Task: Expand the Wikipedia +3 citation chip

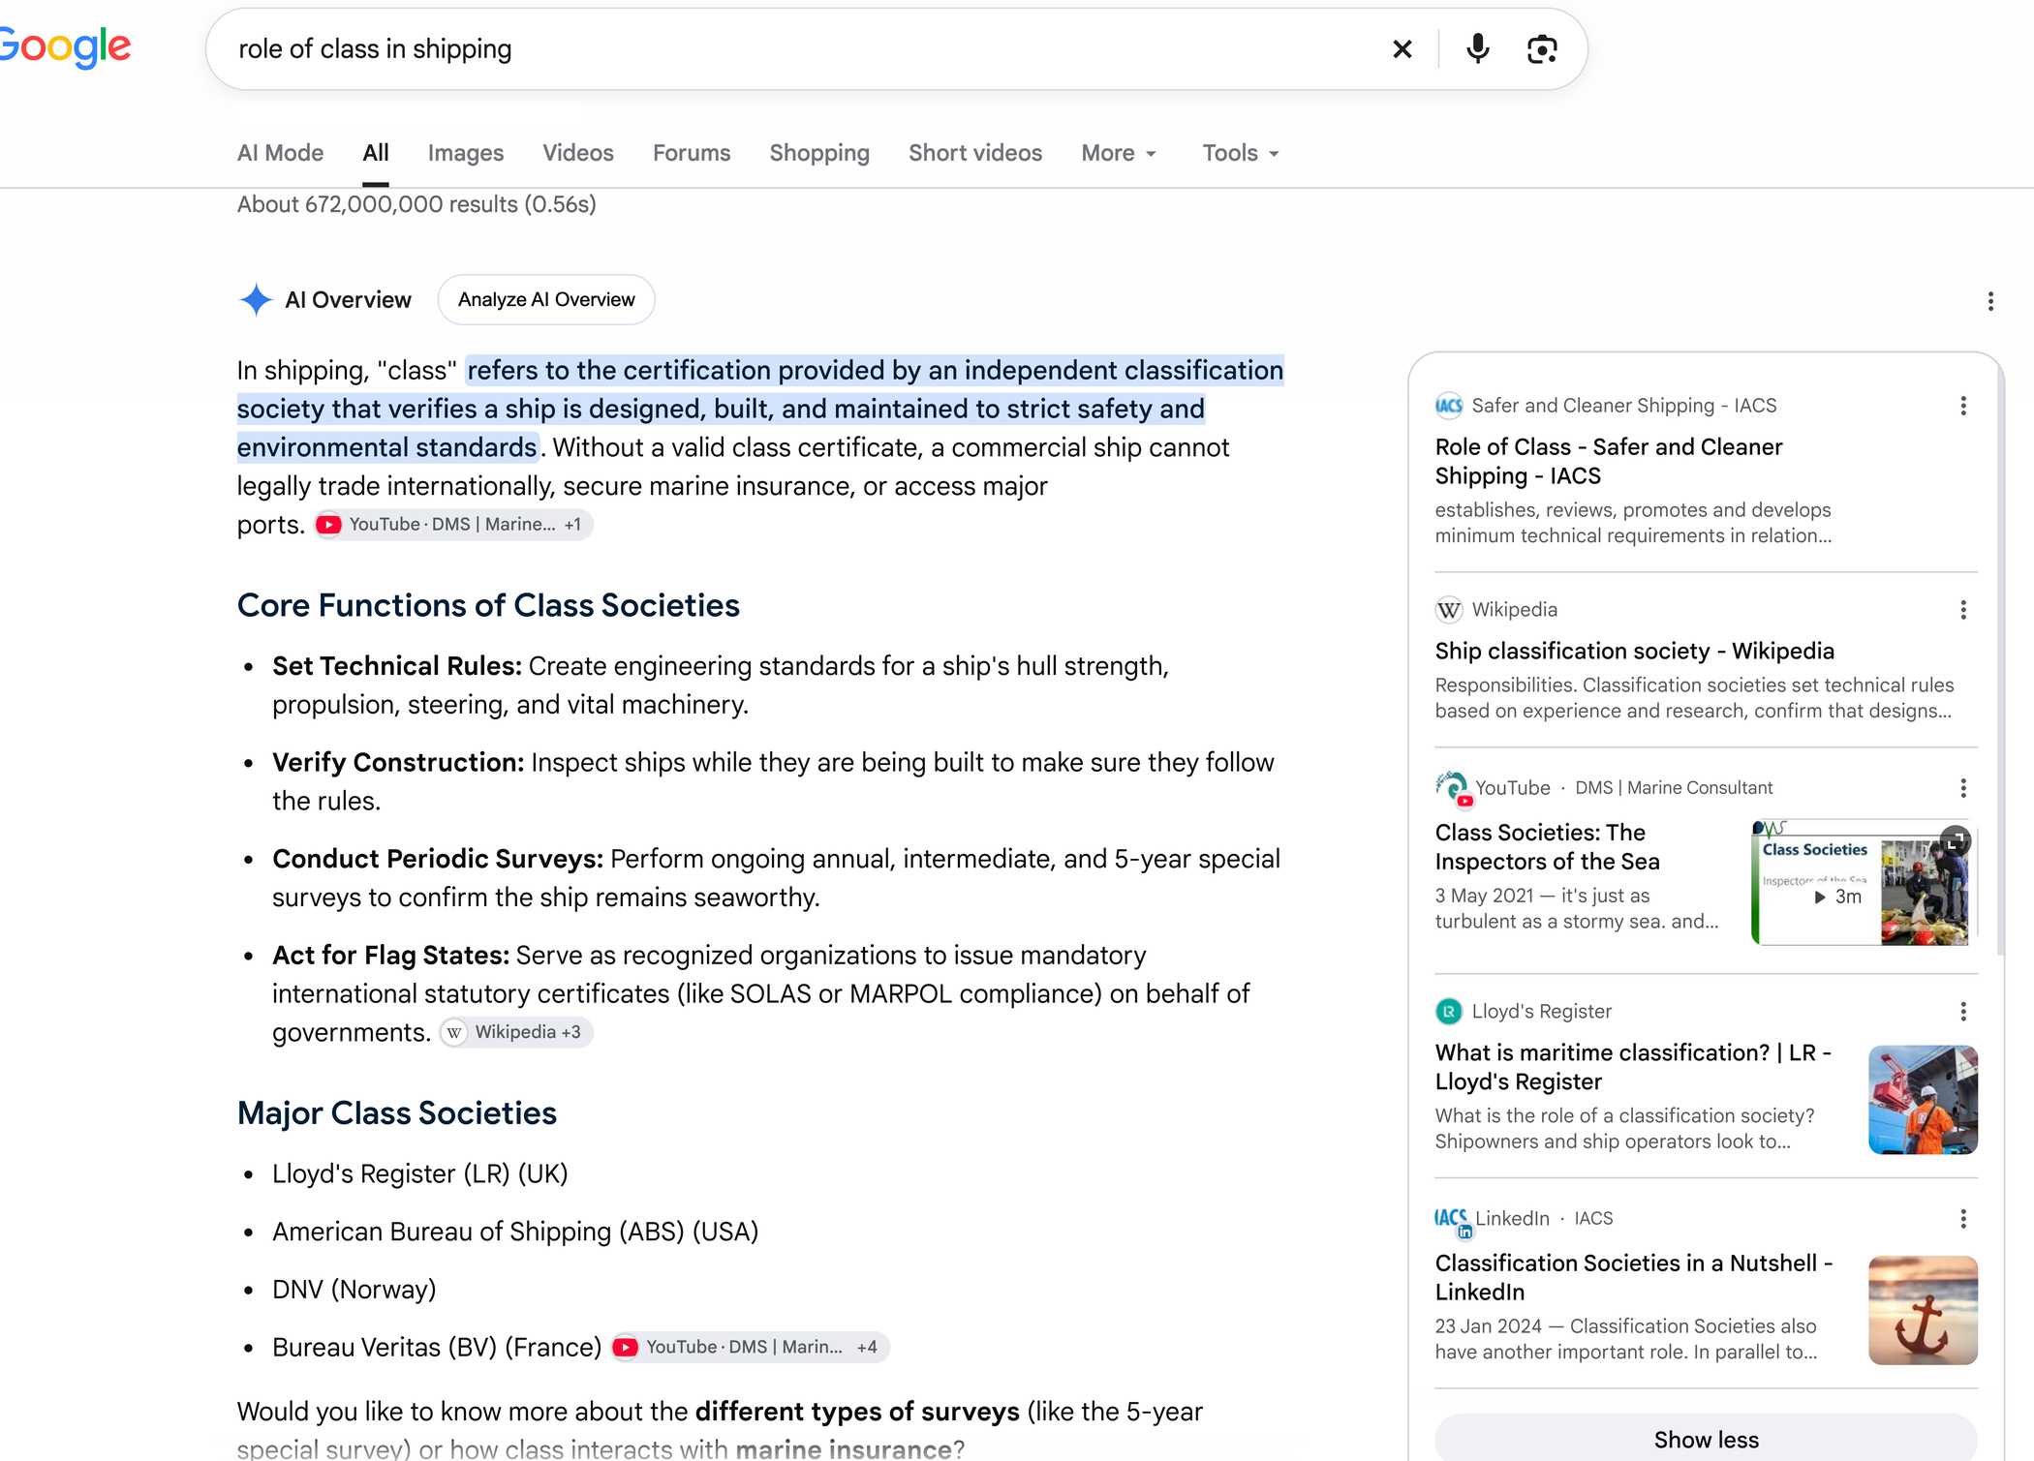Action: coord(516,1032)
